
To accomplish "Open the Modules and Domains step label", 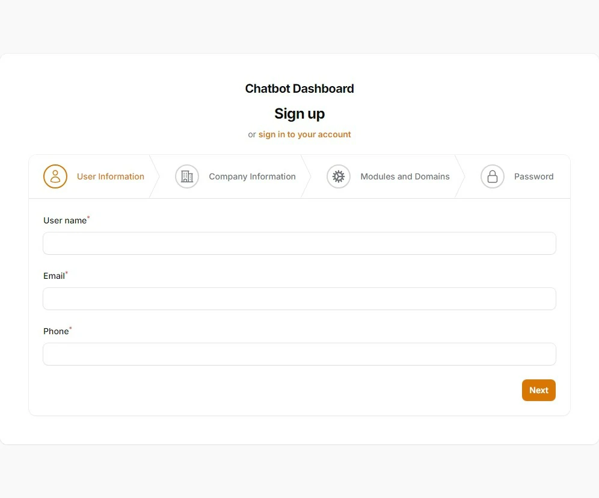I will click(x=405, y=176).
